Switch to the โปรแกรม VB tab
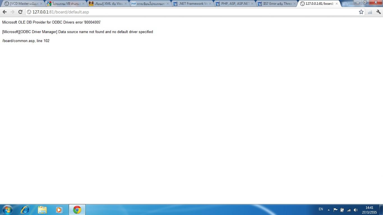This screenshot has width=383, height=215. [66, 4]
